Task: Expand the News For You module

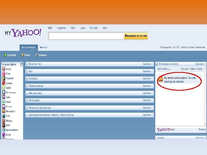Action: coord(27,64)
